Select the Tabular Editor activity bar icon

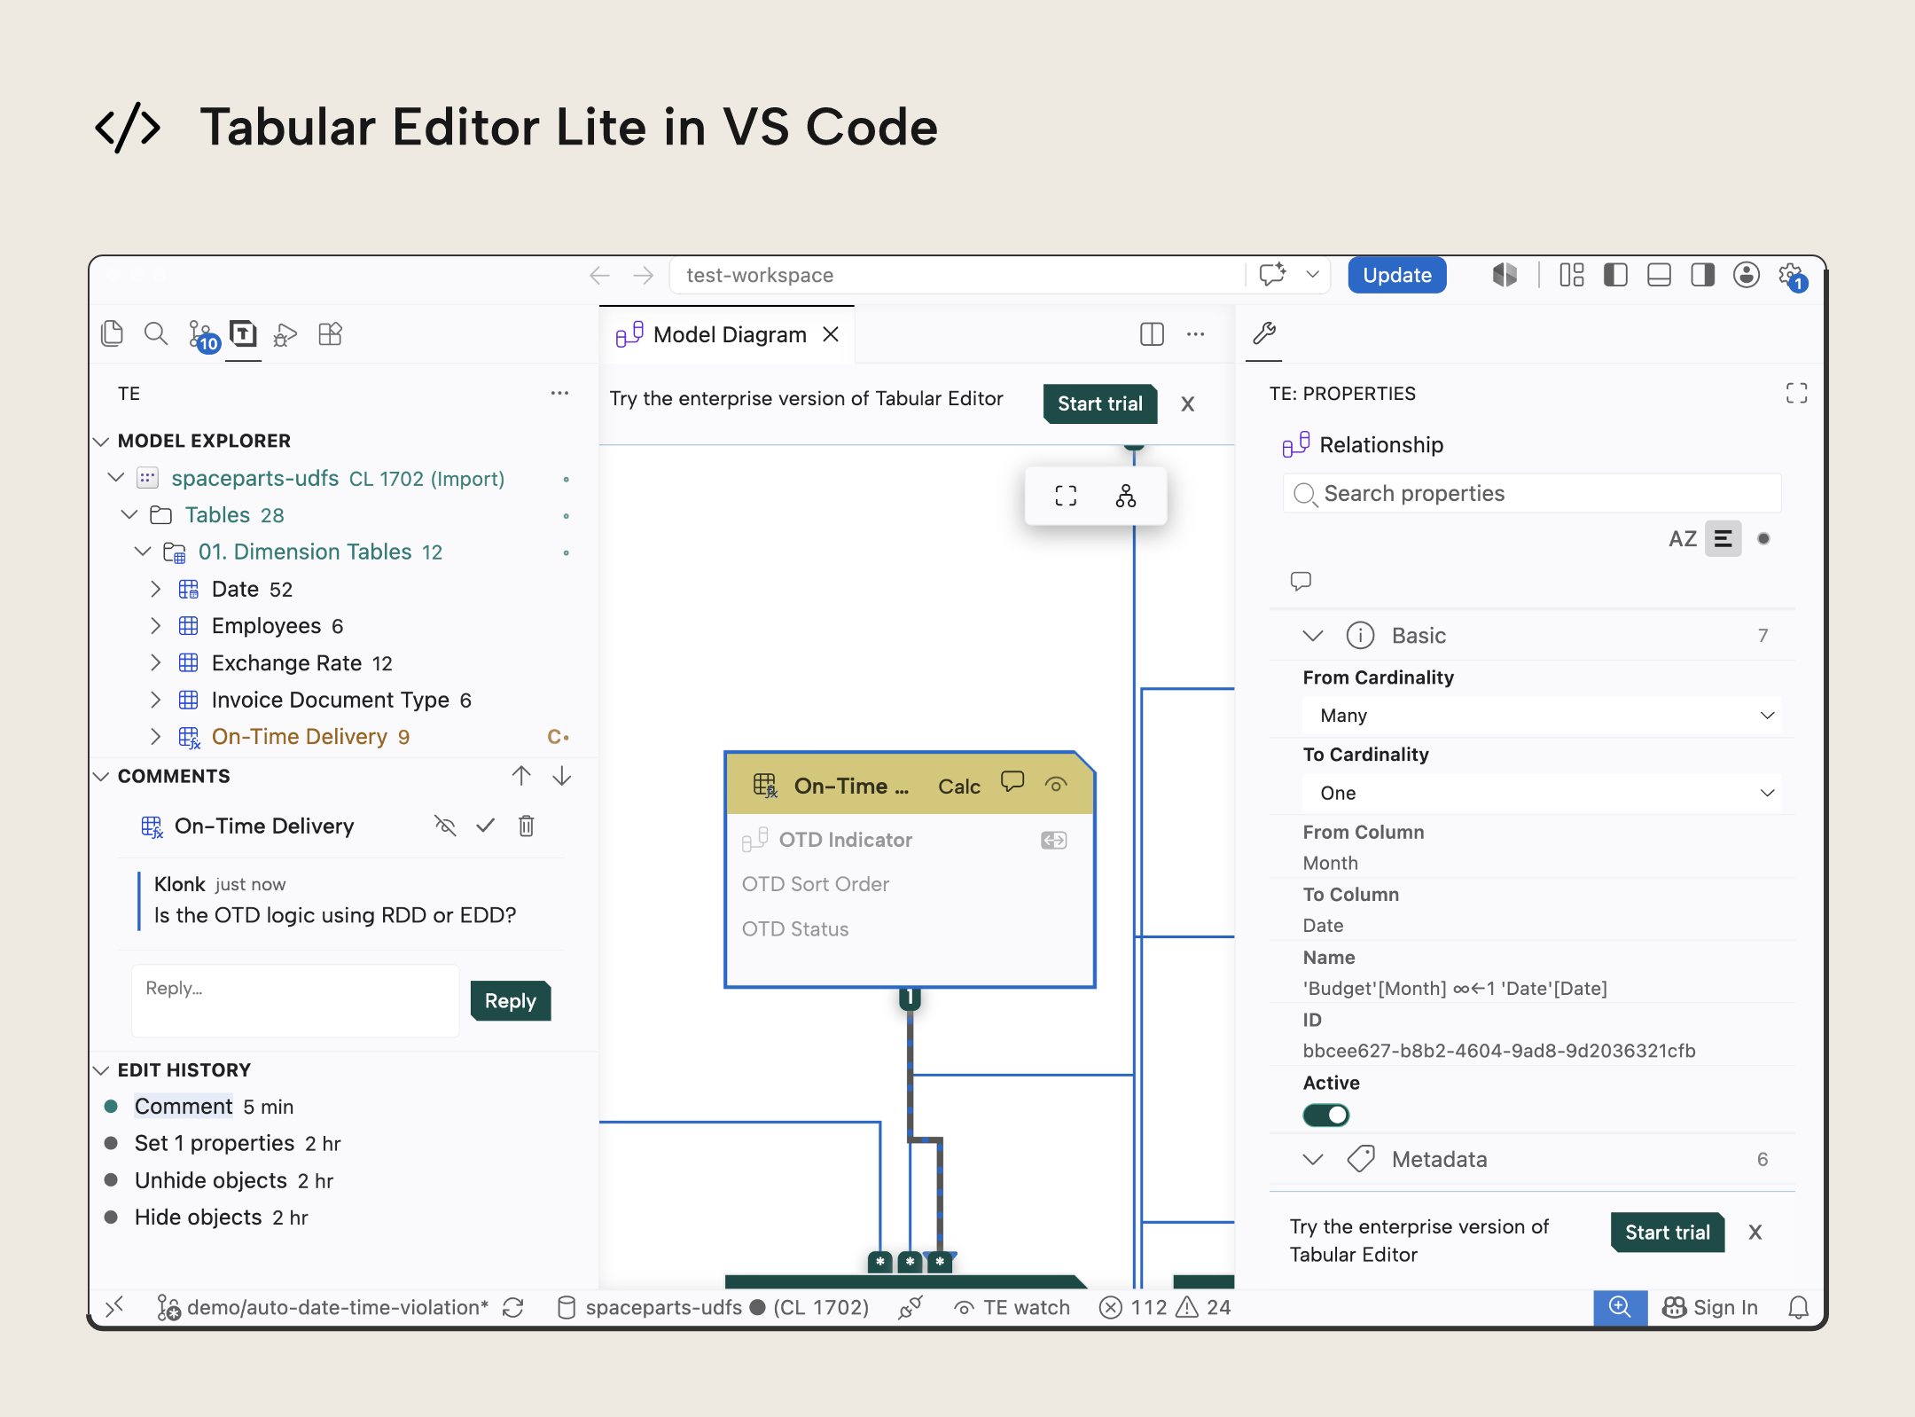coord(243,333)
